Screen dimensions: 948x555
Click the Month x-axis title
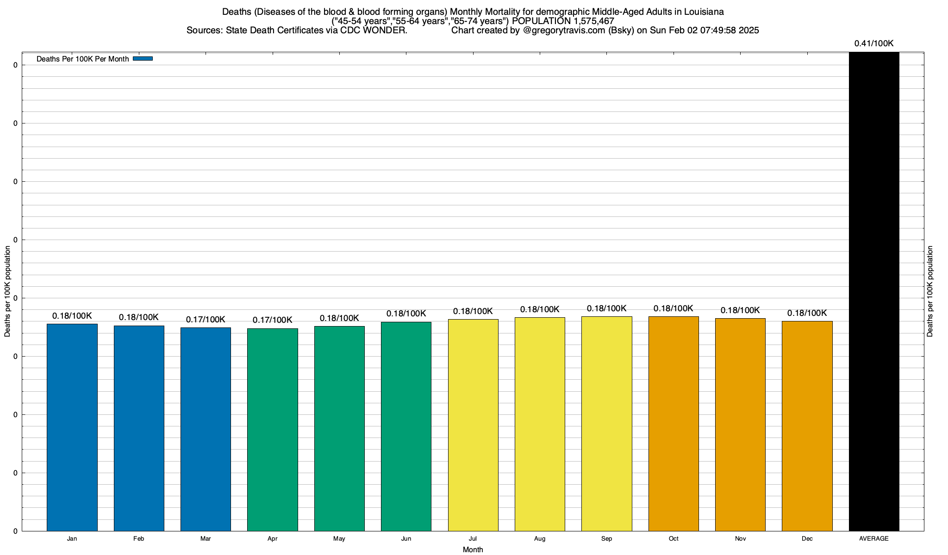[x=473, y=549]
